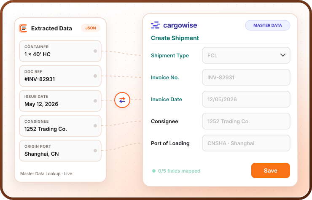312x200 pixels.
Task: Click the MASTER DATA badge
Action: click(x=268, y=25)
